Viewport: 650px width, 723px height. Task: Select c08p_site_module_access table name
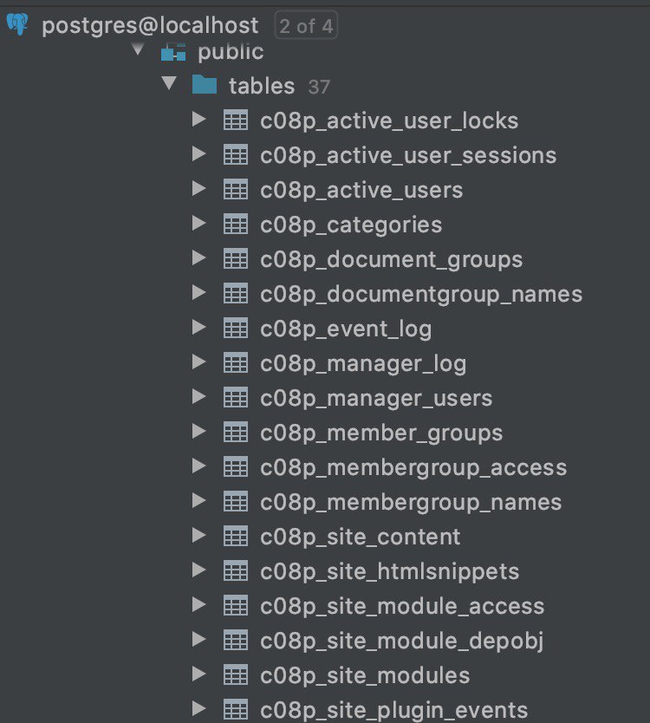[402, 607]
